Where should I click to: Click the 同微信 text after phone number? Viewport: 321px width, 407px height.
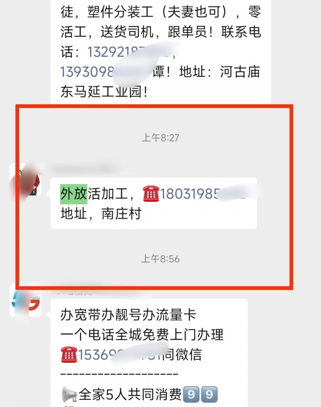tap(182, 355)
